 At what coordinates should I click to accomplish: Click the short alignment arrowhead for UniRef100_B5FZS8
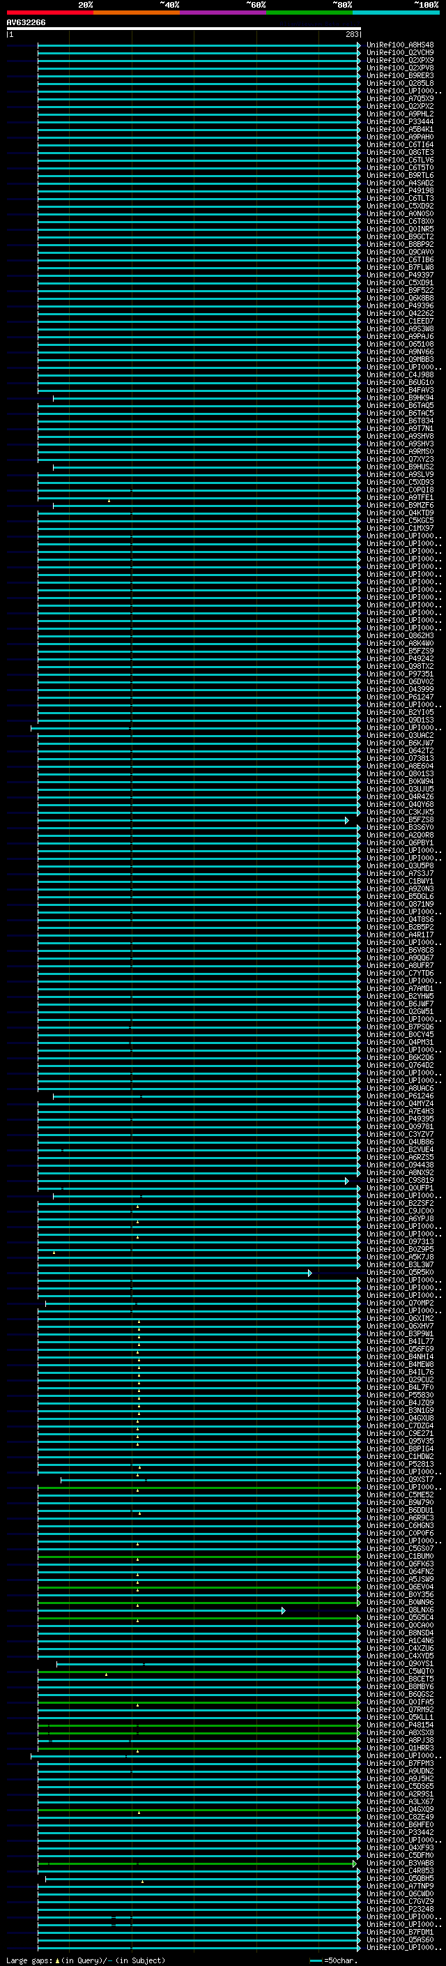(x=347, y=820)
